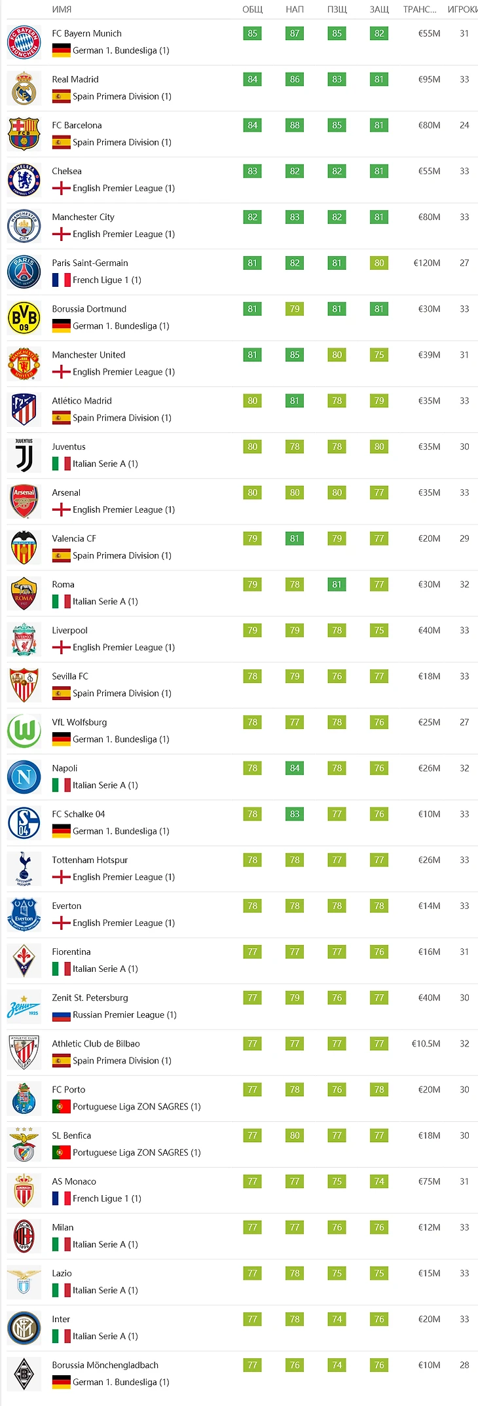Click the Real Madrid club crest
The height and width of the screenshot is (1406, 478).
point(24,88)
